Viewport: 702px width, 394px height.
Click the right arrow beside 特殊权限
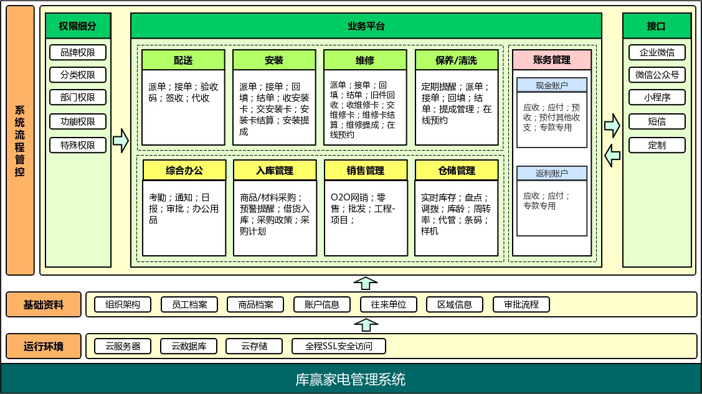120,141
